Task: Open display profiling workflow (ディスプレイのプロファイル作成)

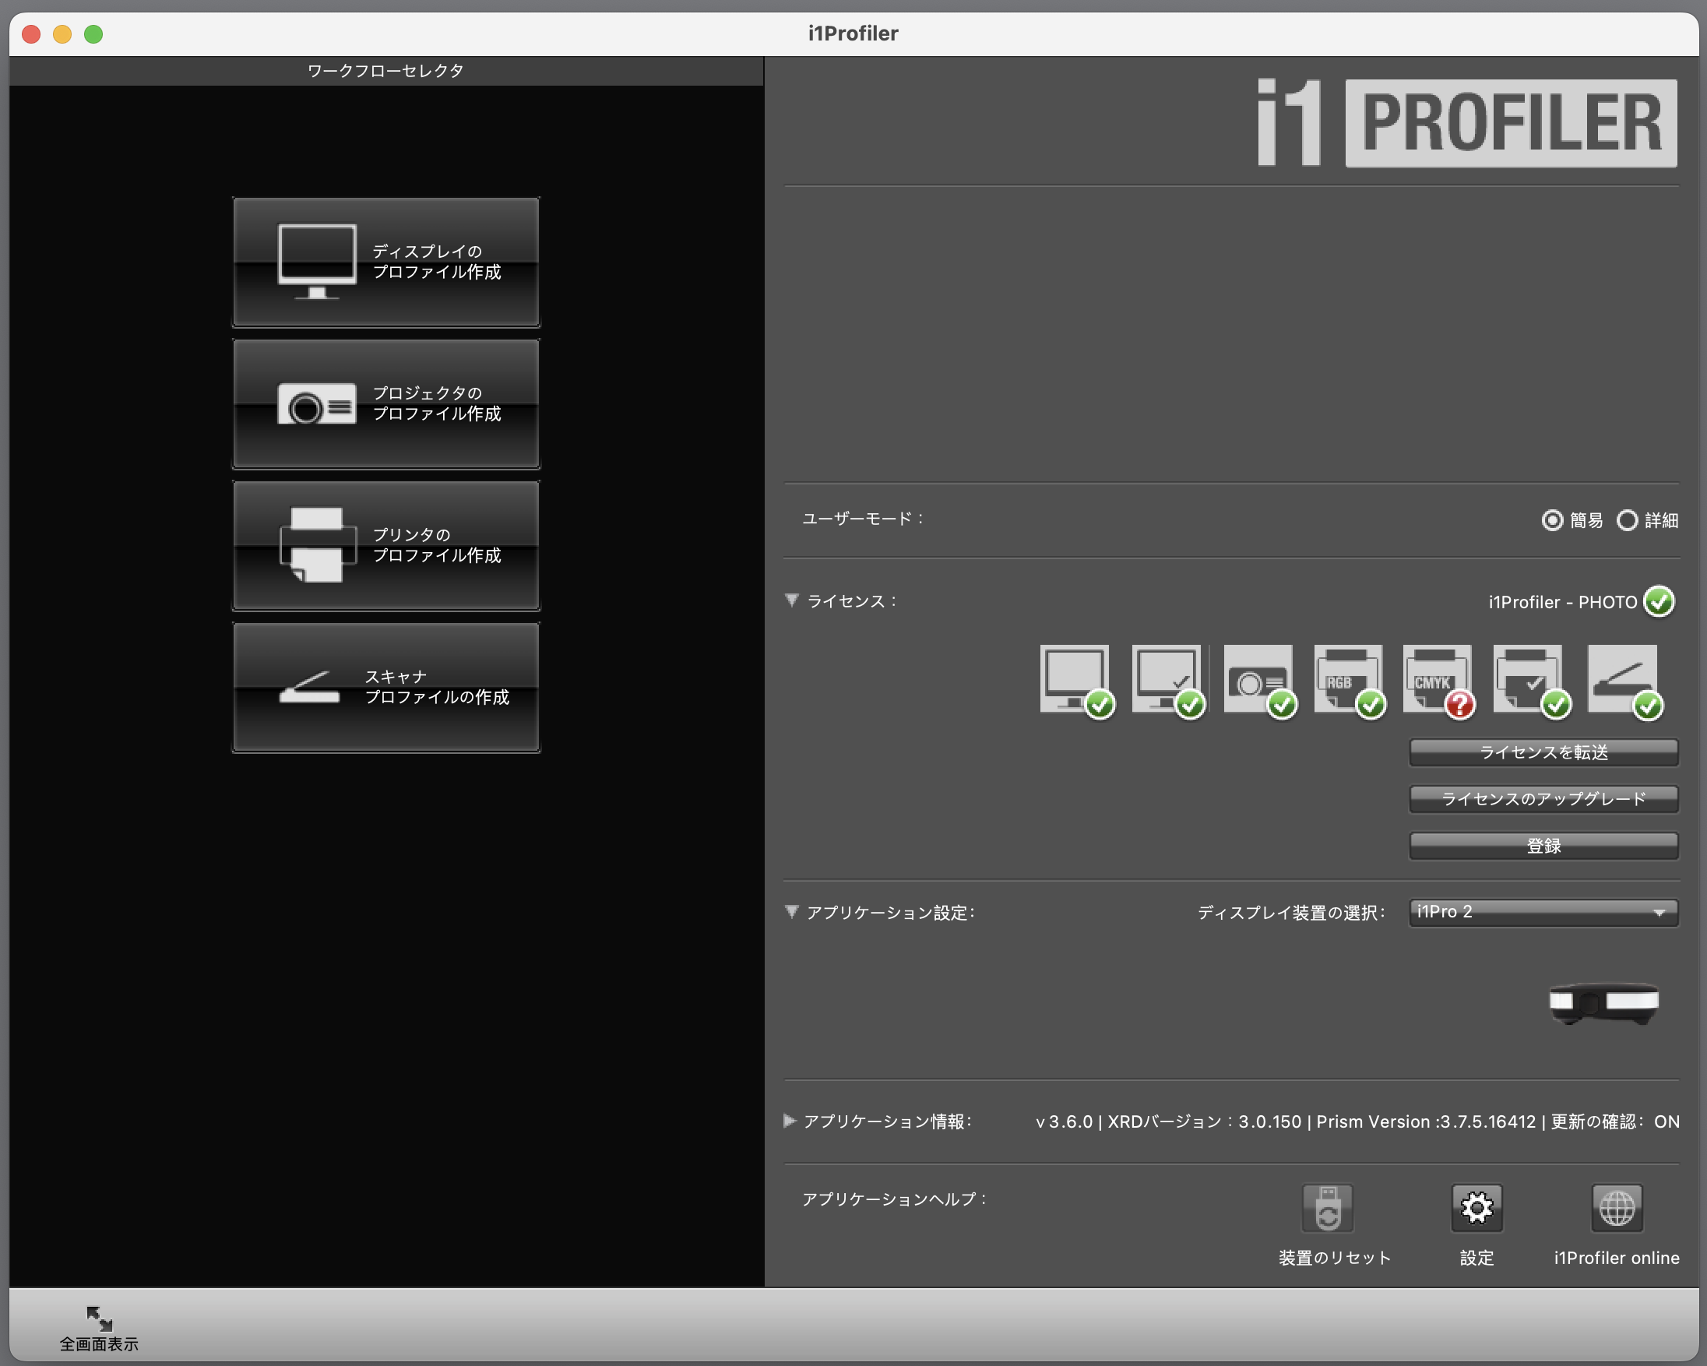Action: pos(385,262)
